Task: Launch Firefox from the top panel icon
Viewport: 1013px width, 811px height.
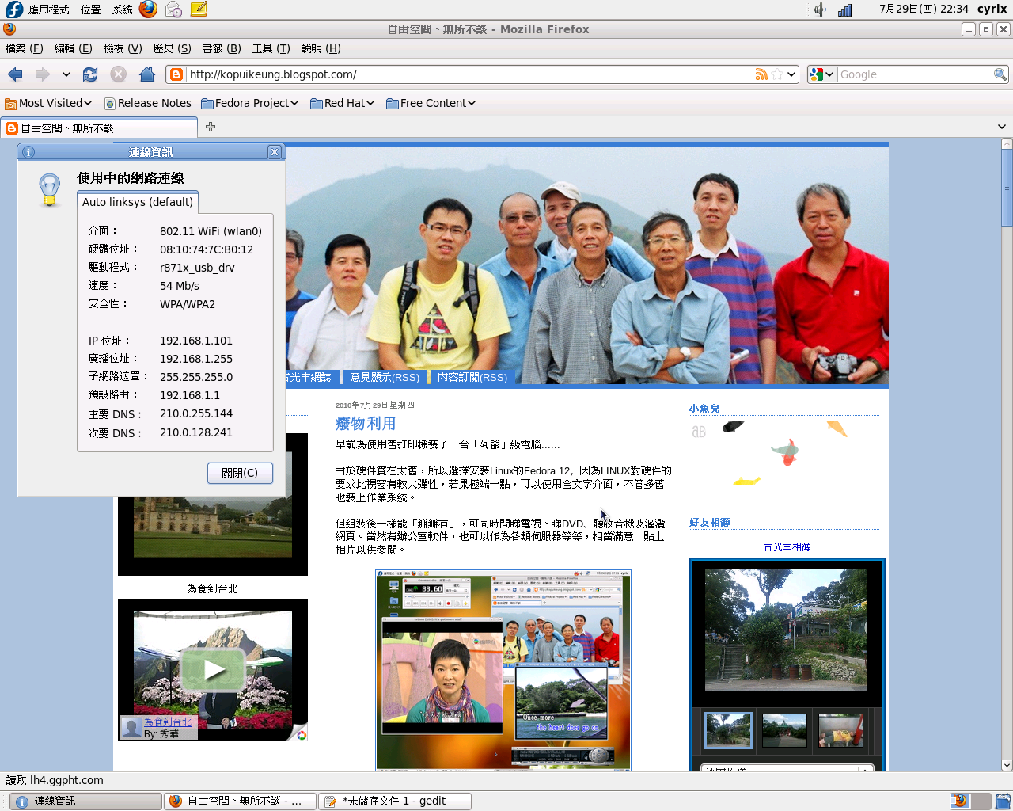Action: click(148, 10)
